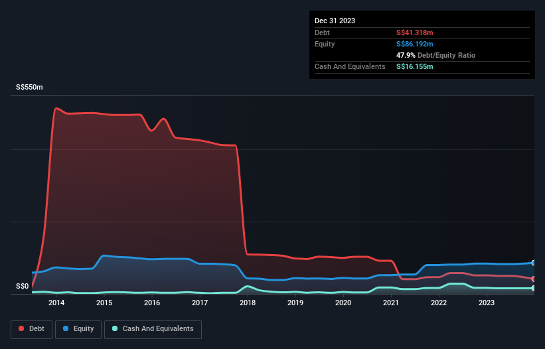Toggle the Equity series legend button
The image size is (545, 349).
78,329
